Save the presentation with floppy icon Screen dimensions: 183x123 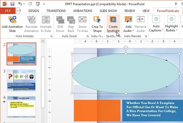click(x=12, y=4)
